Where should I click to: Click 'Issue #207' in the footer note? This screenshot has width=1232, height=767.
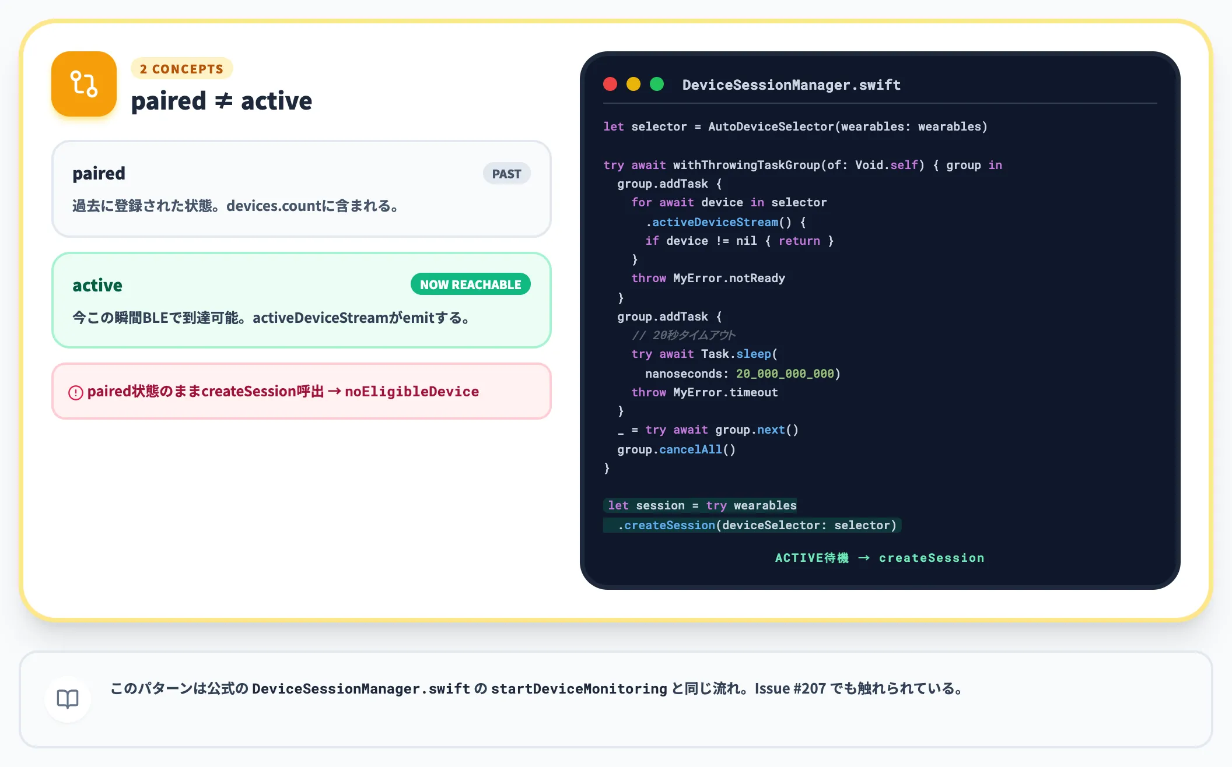[x=790, y=688]
